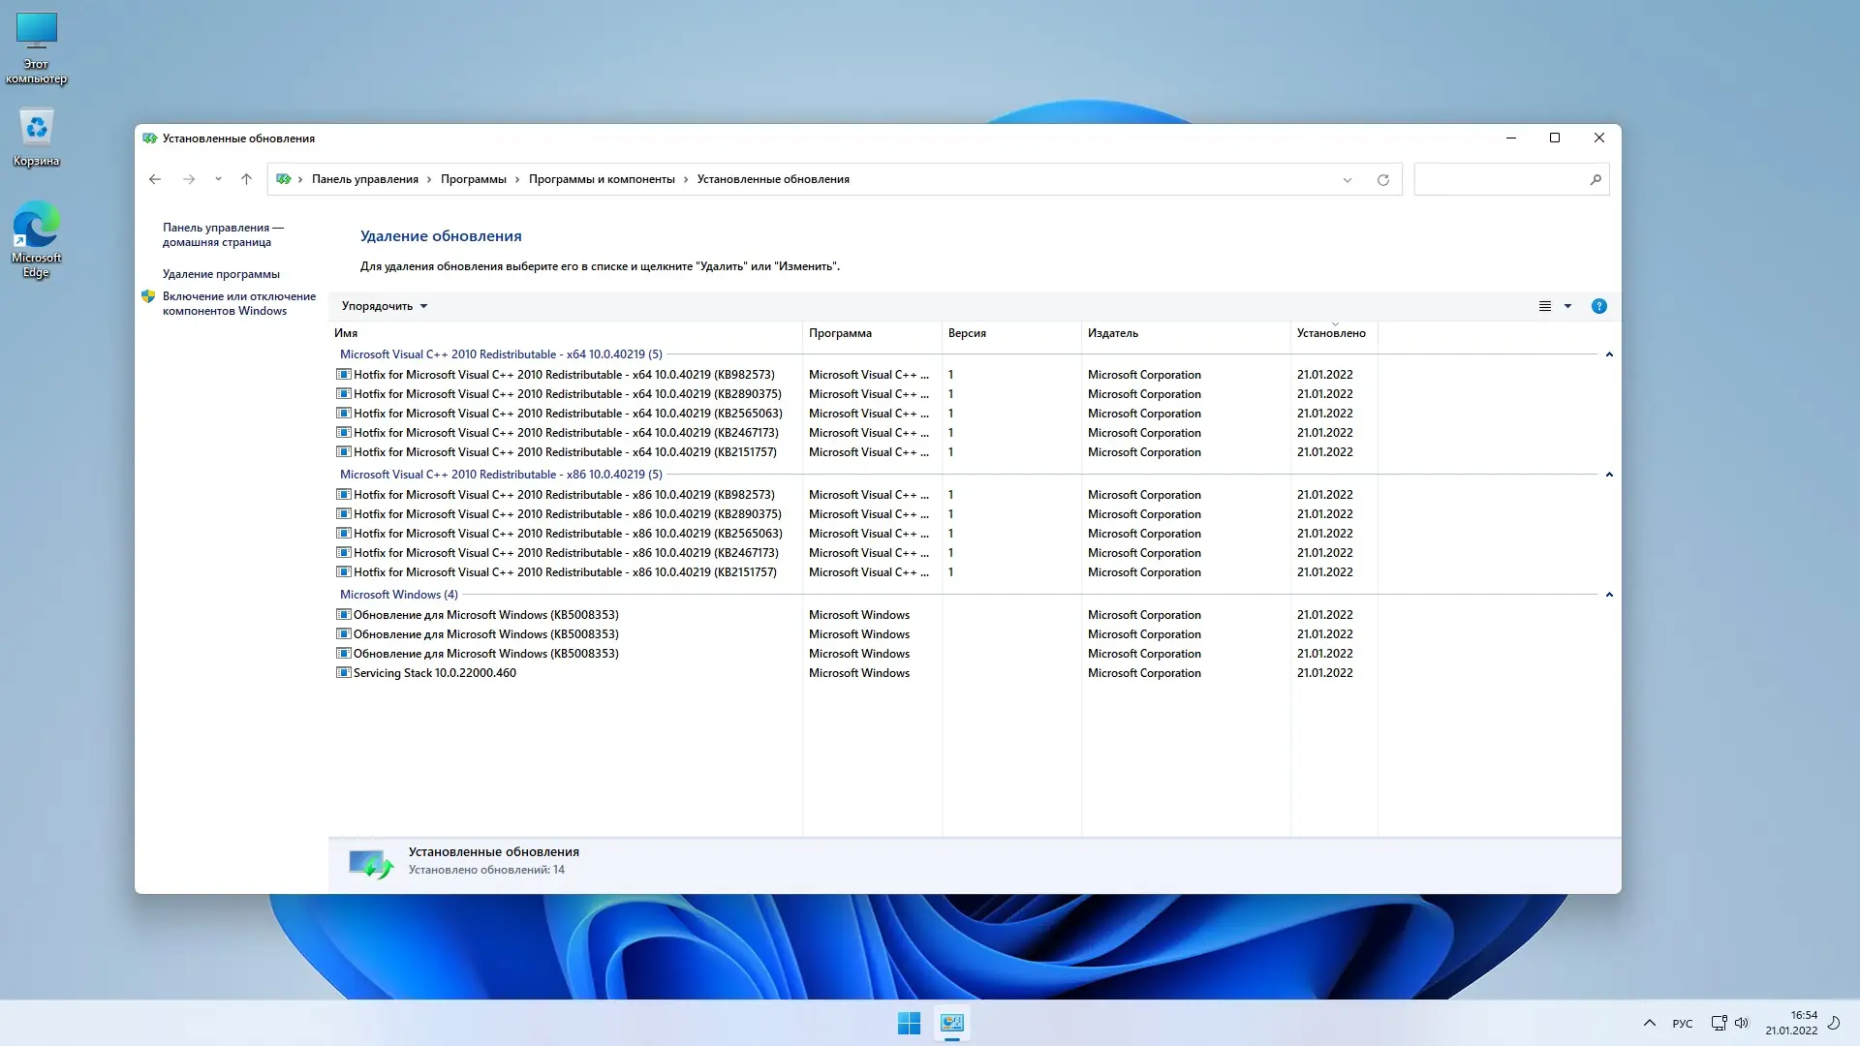1860x1046 pixels.
Task: Click Панель управления breadcrumb item
Action: (x=364, y=179)
